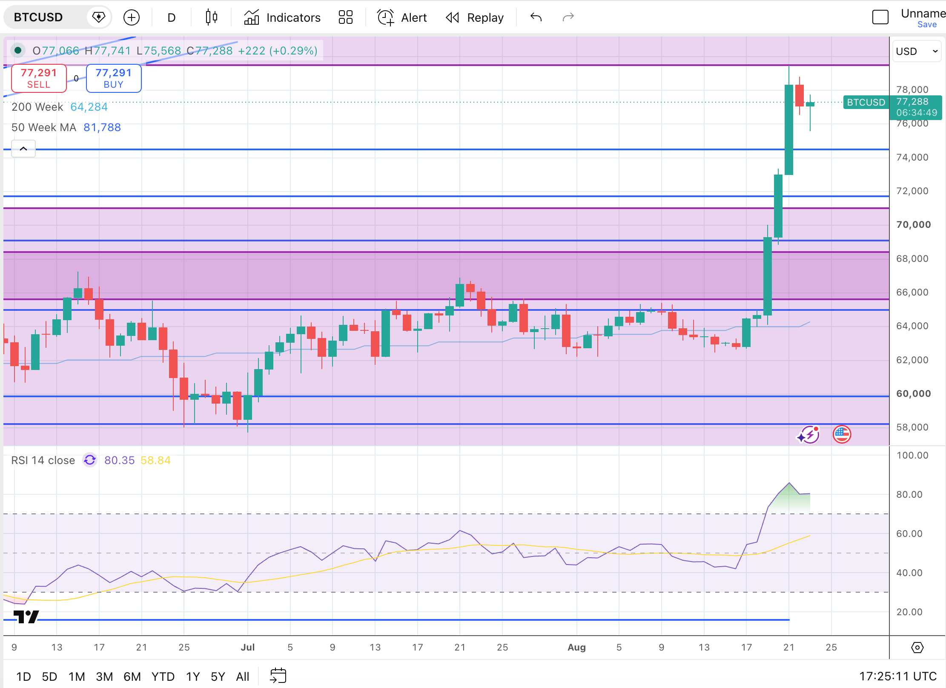Click the RSI refresh cycle icon
The height and width of the screenshot is (688, 946).
[90, 460]
